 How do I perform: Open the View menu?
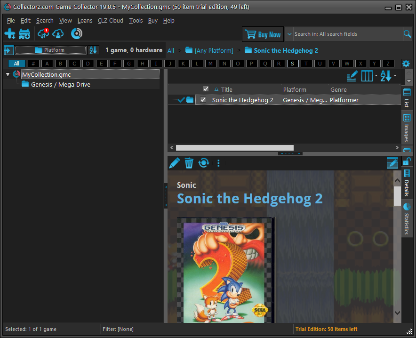[x=65, y=20]
